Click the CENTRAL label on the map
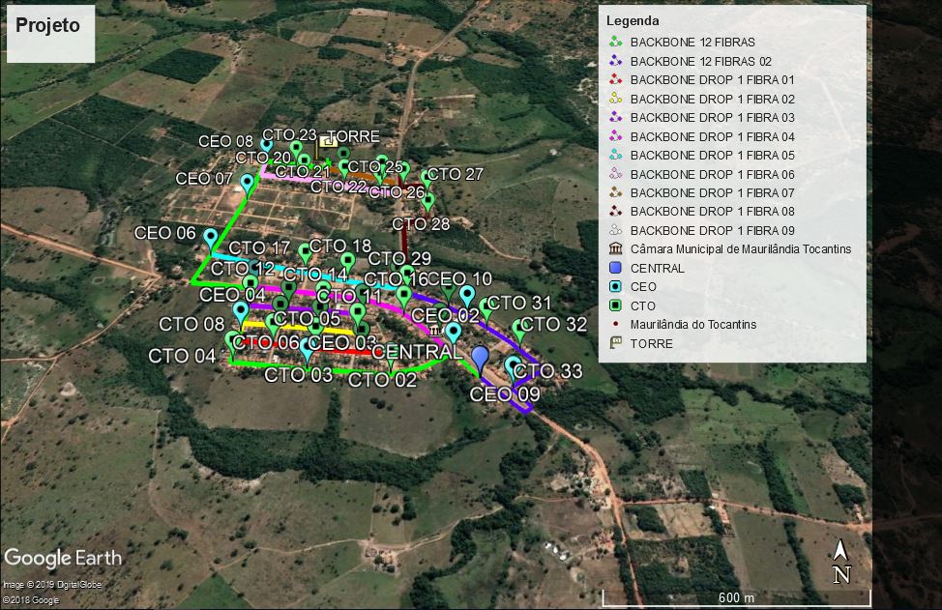This screenshot has height=610, width=942. (x=417, y=352)
